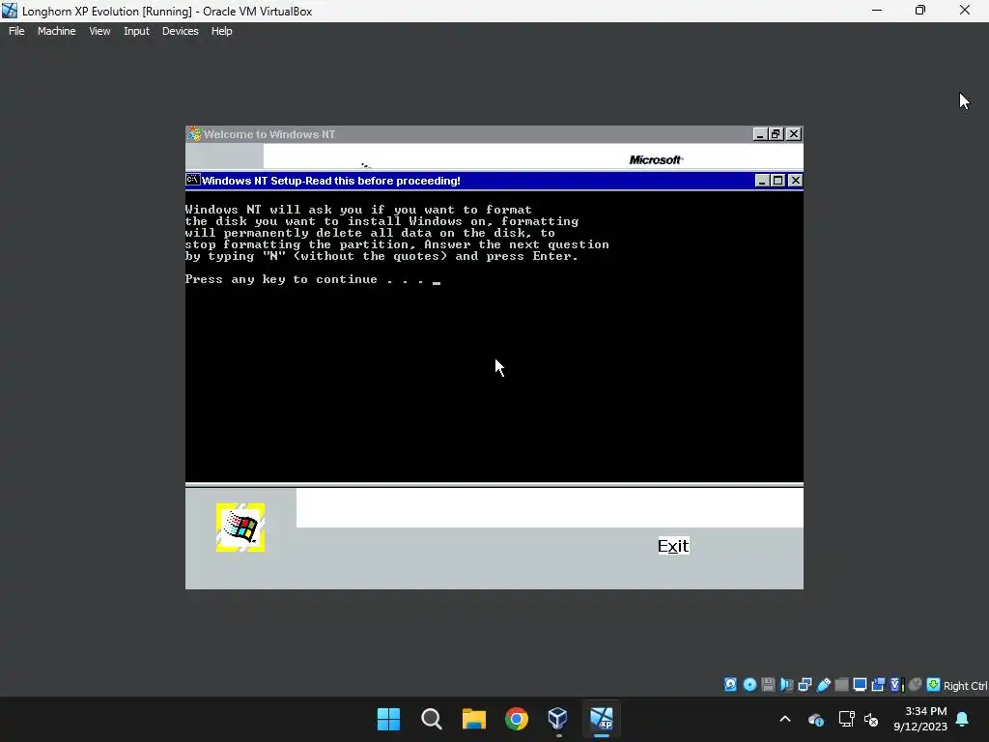Click the recording status icon
Screen dimensions: 989x742
(x=878, y=685)
